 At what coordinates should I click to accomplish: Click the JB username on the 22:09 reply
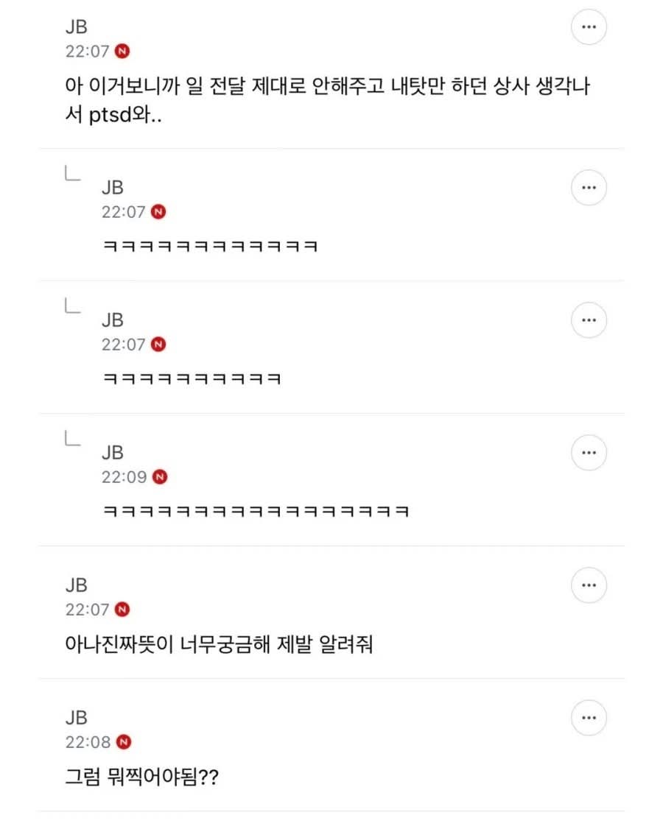click(113, 453)
